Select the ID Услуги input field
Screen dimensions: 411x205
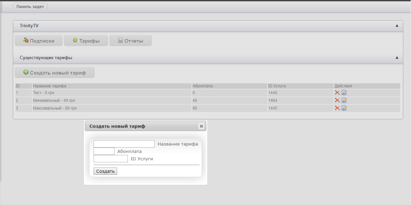pos(111,159)
